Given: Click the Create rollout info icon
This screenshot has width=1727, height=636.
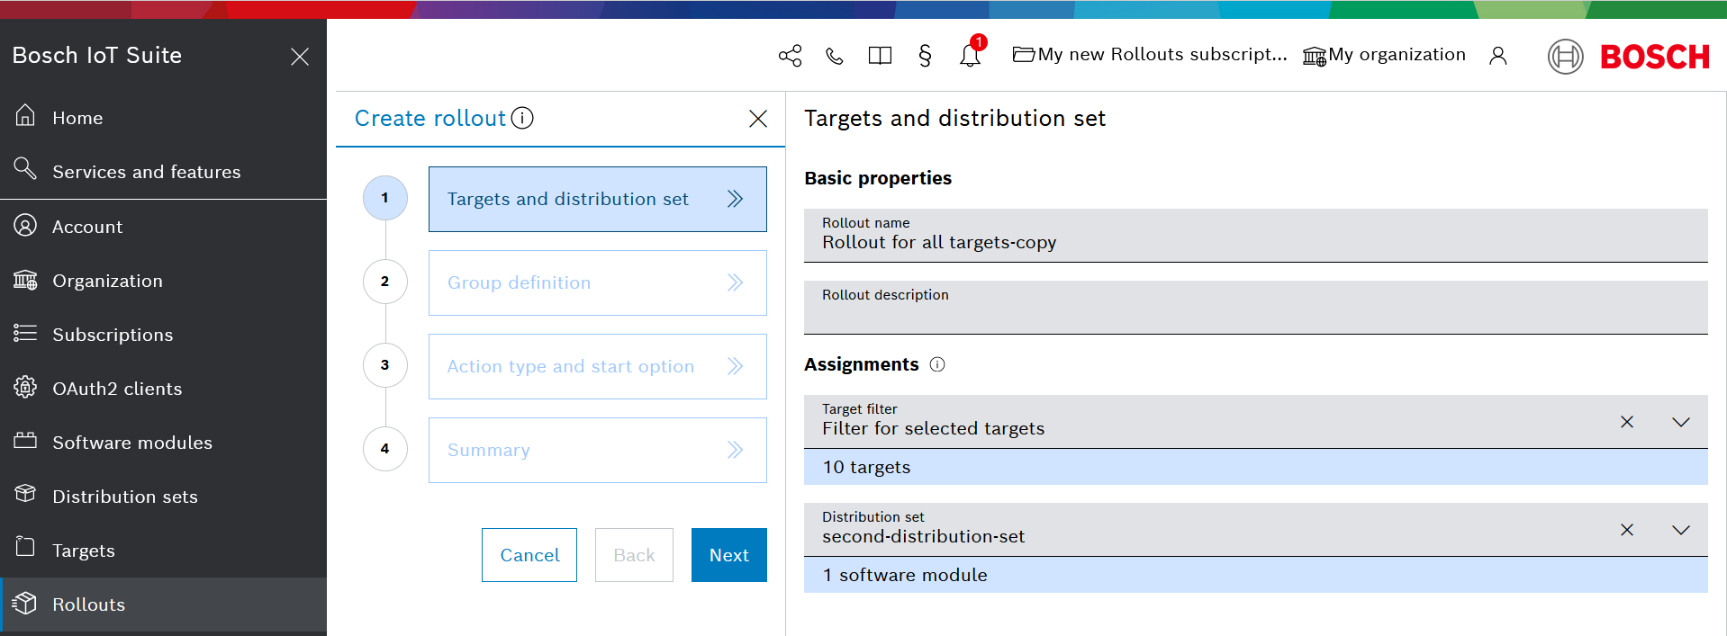Looking at the screenshot, I should click(x=522, y=118).
